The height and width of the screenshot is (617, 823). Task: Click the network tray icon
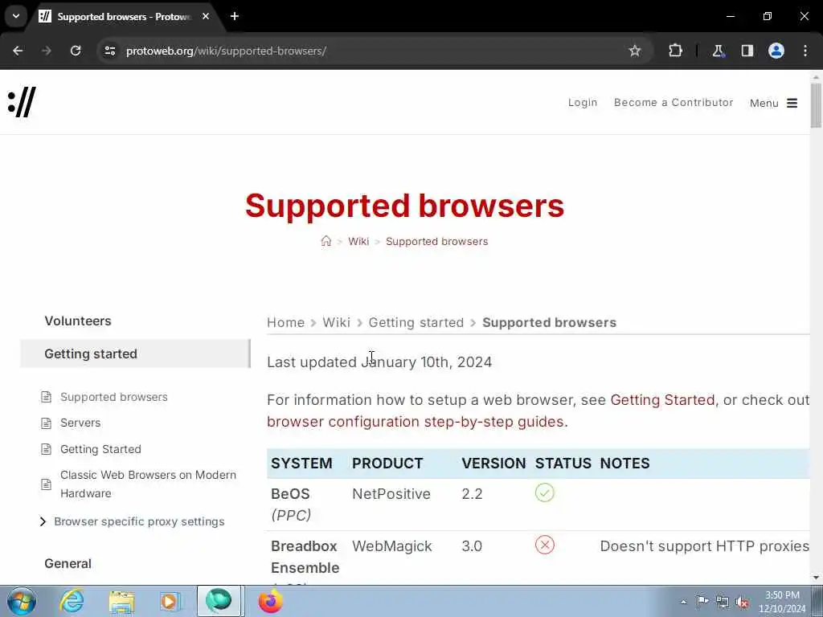click(x=723, y=603)
